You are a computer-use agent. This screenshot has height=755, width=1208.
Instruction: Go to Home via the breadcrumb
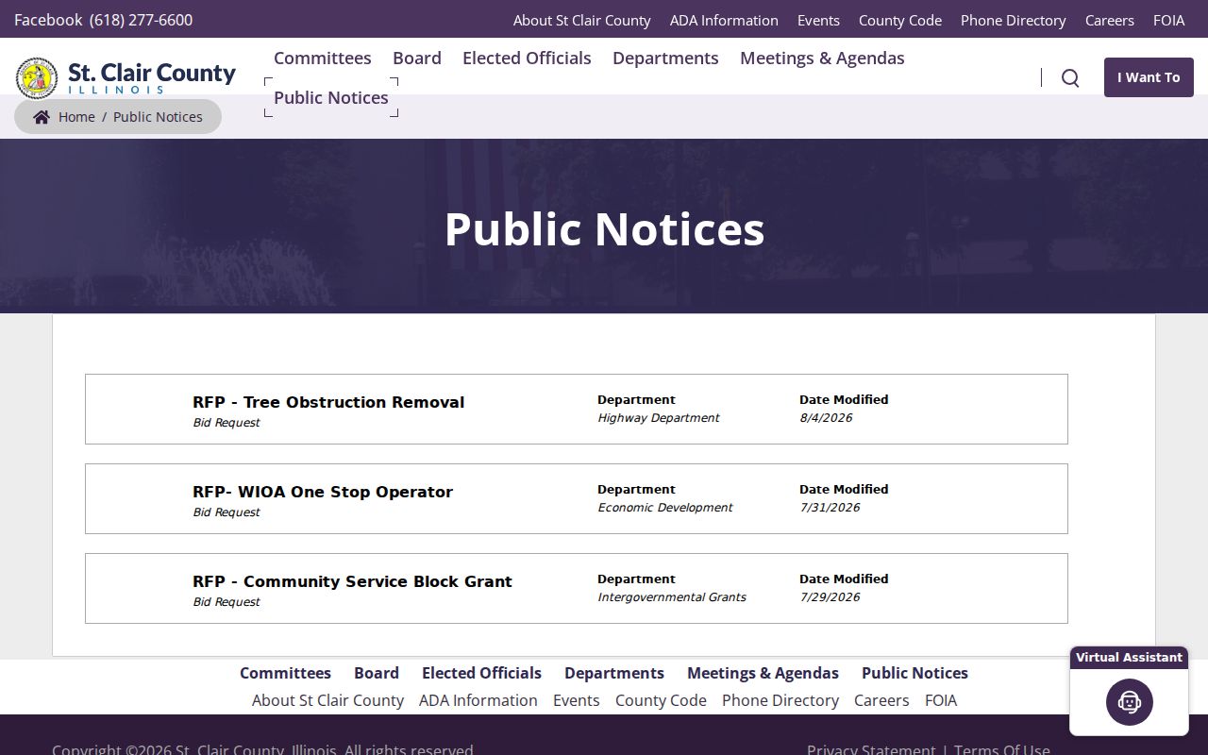[x=76, y=117]
